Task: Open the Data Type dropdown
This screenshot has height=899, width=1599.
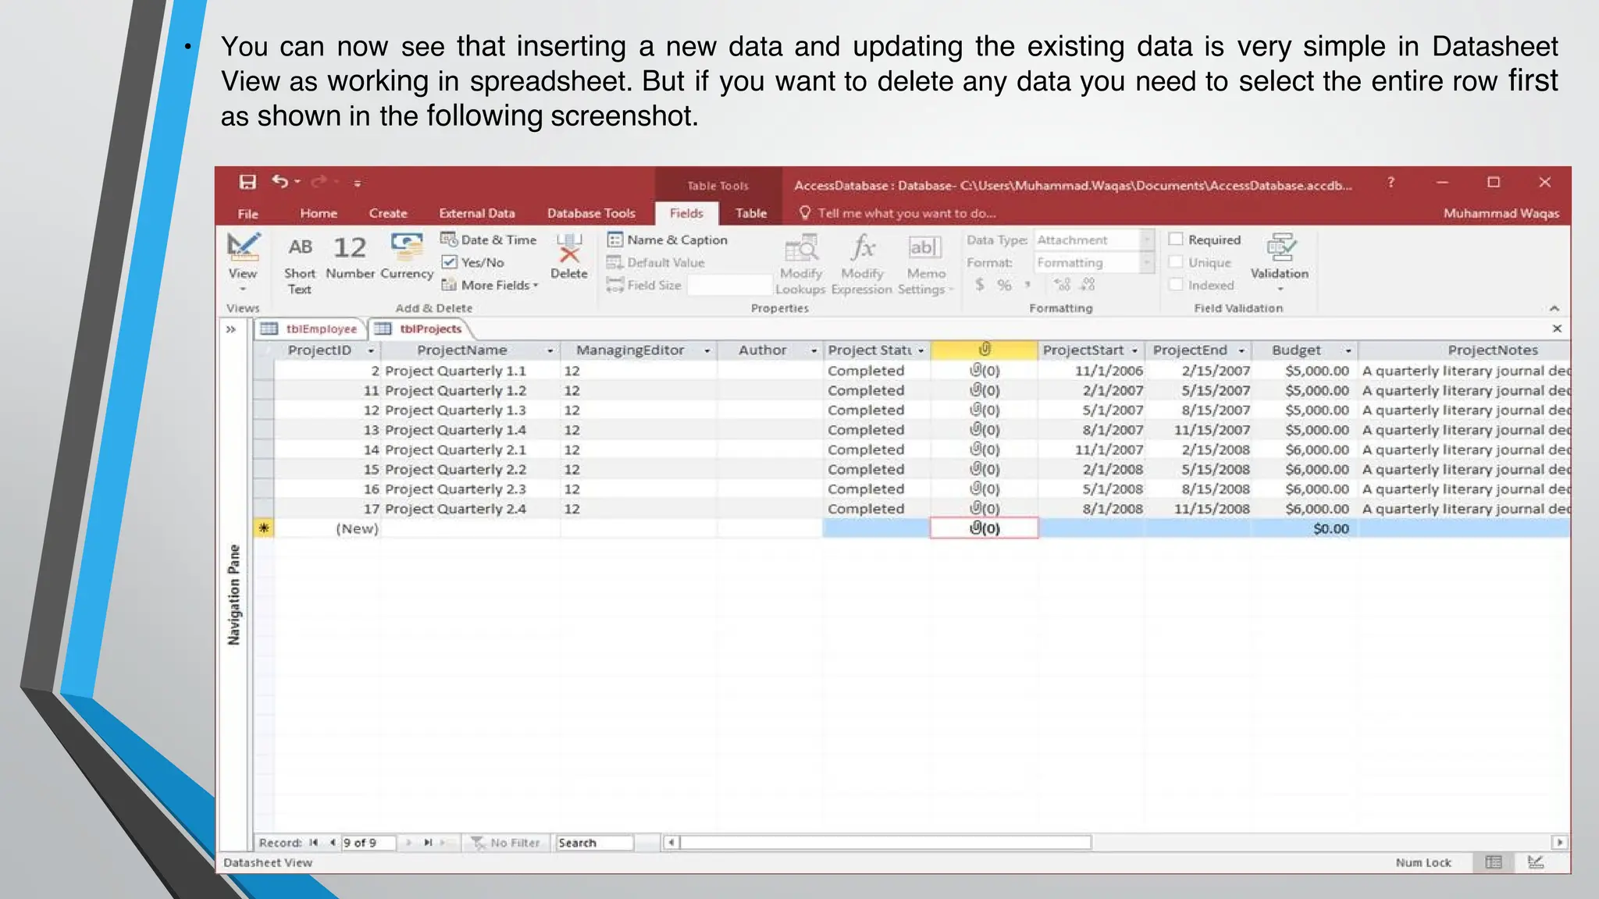Action: click(x=1147, y=240)
